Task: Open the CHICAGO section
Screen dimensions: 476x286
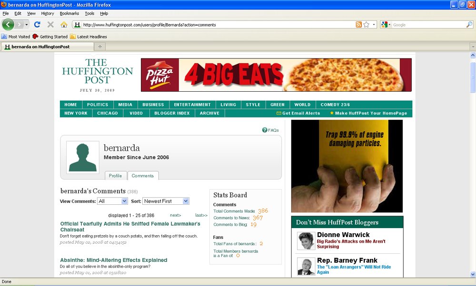Action: click(108, 113)
